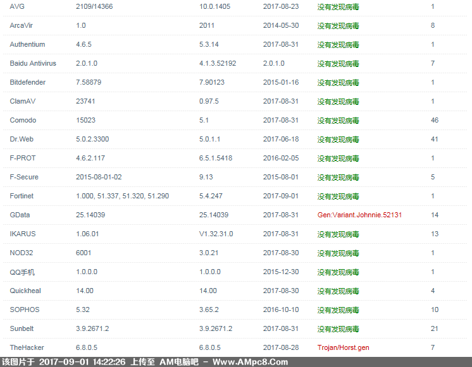472x367 pixels.
Task: Click NOD32's 没有发现病毒 result
Action: (338, 253)
